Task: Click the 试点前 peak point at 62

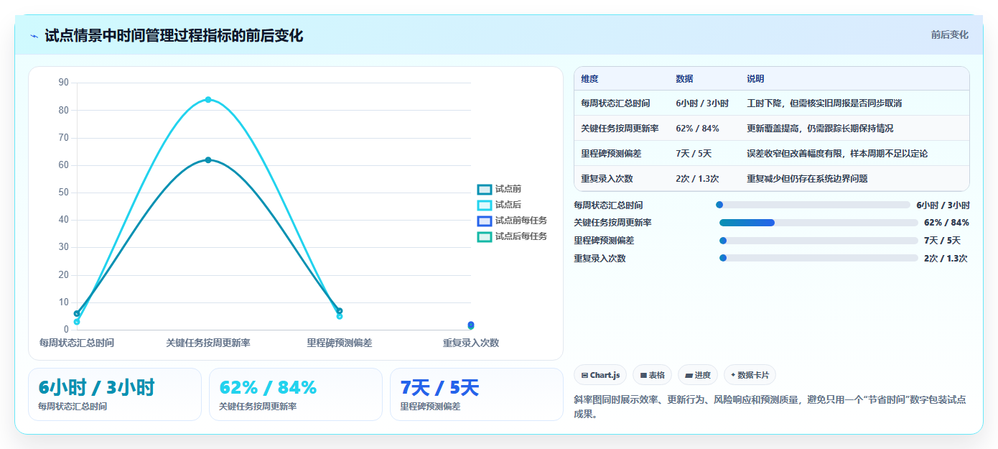Action: pos(208,159)
